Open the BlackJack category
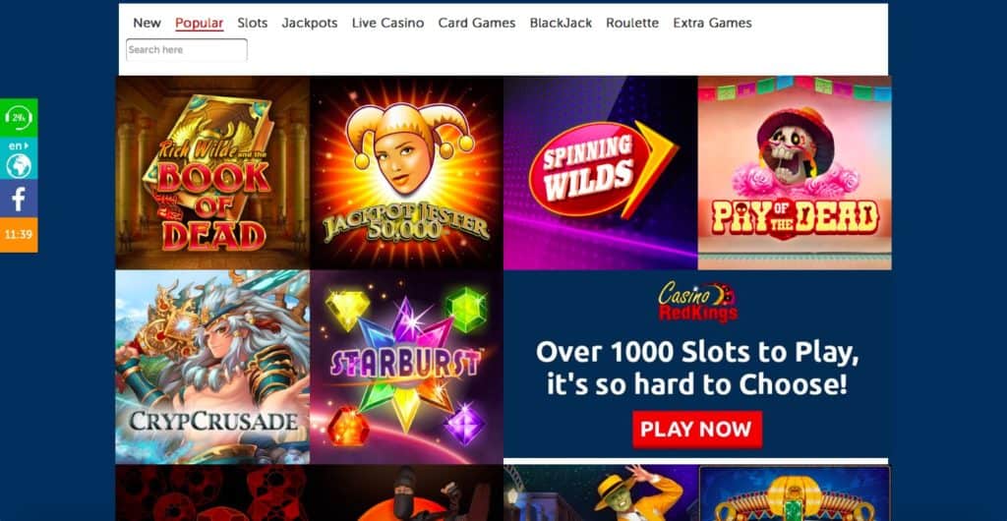 point(561,23)
